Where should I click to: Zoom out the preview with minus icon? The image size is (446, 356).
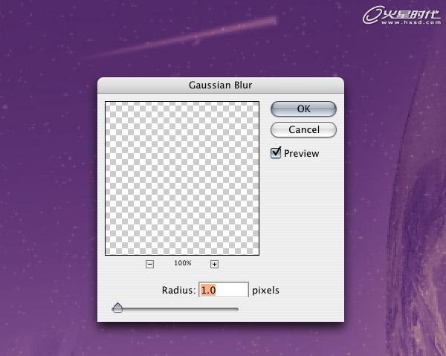[x=149, y=264]
